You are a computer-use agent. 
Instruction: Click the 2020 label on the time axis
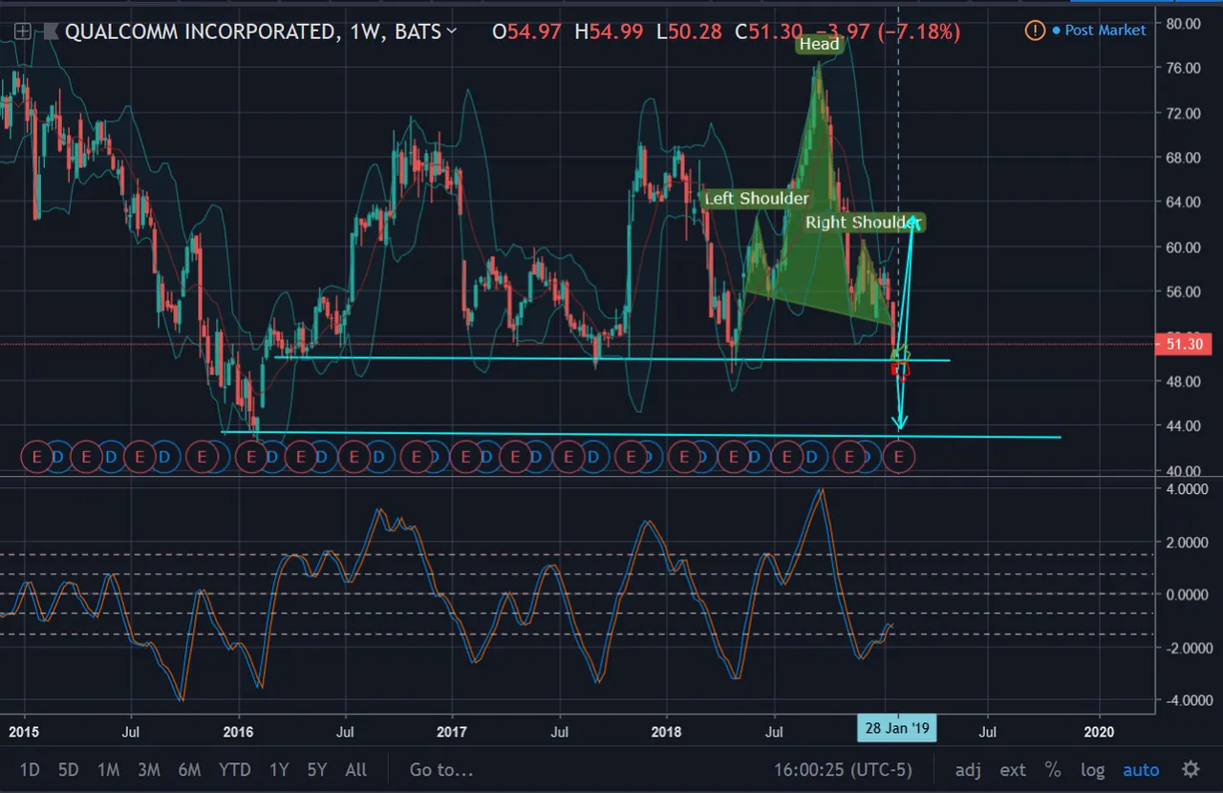point(1100,732)
